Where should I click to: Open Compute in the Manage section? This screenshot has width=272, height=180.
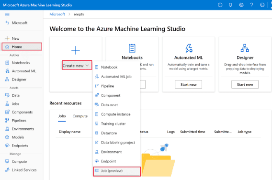(16, 161)
